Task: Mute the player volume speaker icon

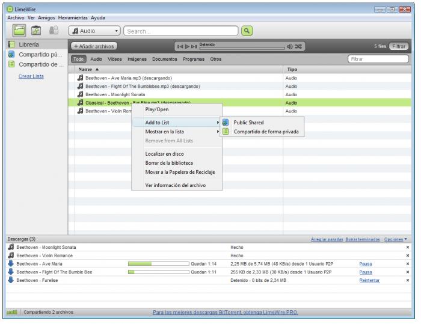Action: (289, 46)
